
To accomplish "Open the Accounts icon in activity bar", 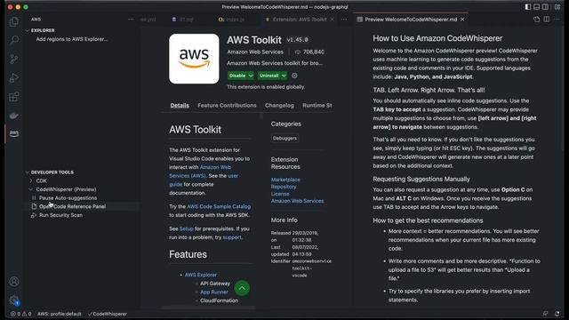I will click(14, 281).
